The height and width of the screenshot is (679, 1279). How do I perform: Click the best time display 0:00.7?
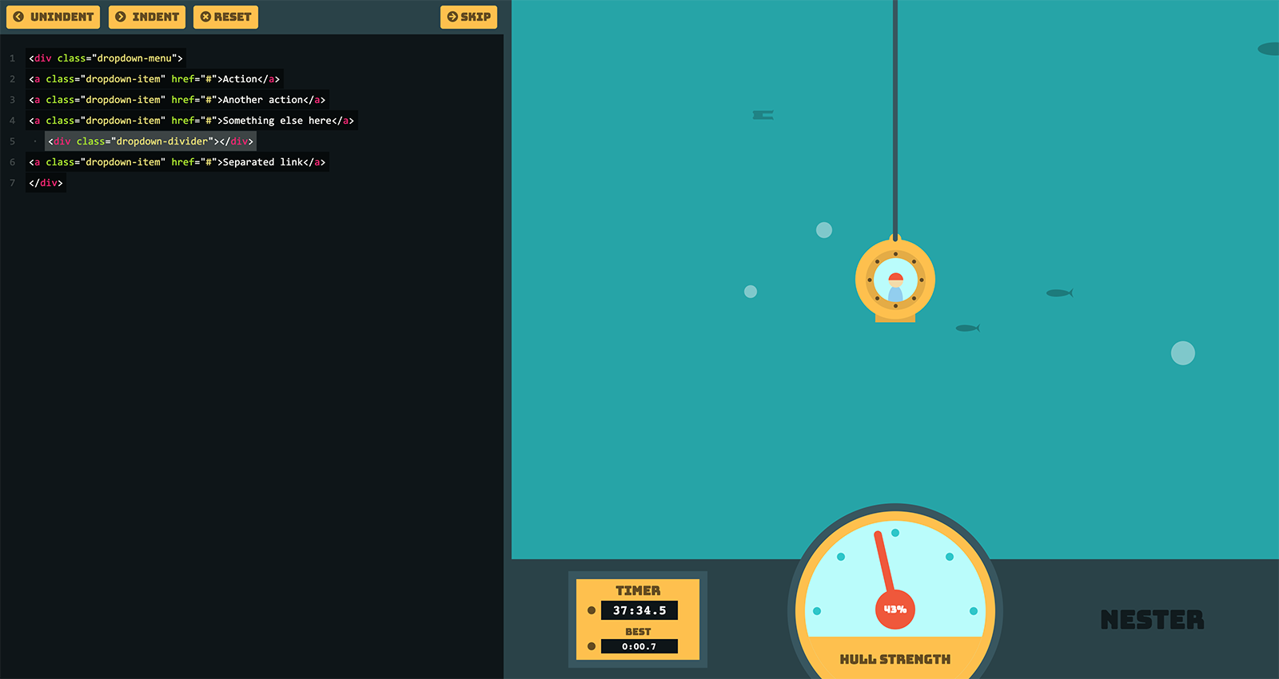[639, 646]
